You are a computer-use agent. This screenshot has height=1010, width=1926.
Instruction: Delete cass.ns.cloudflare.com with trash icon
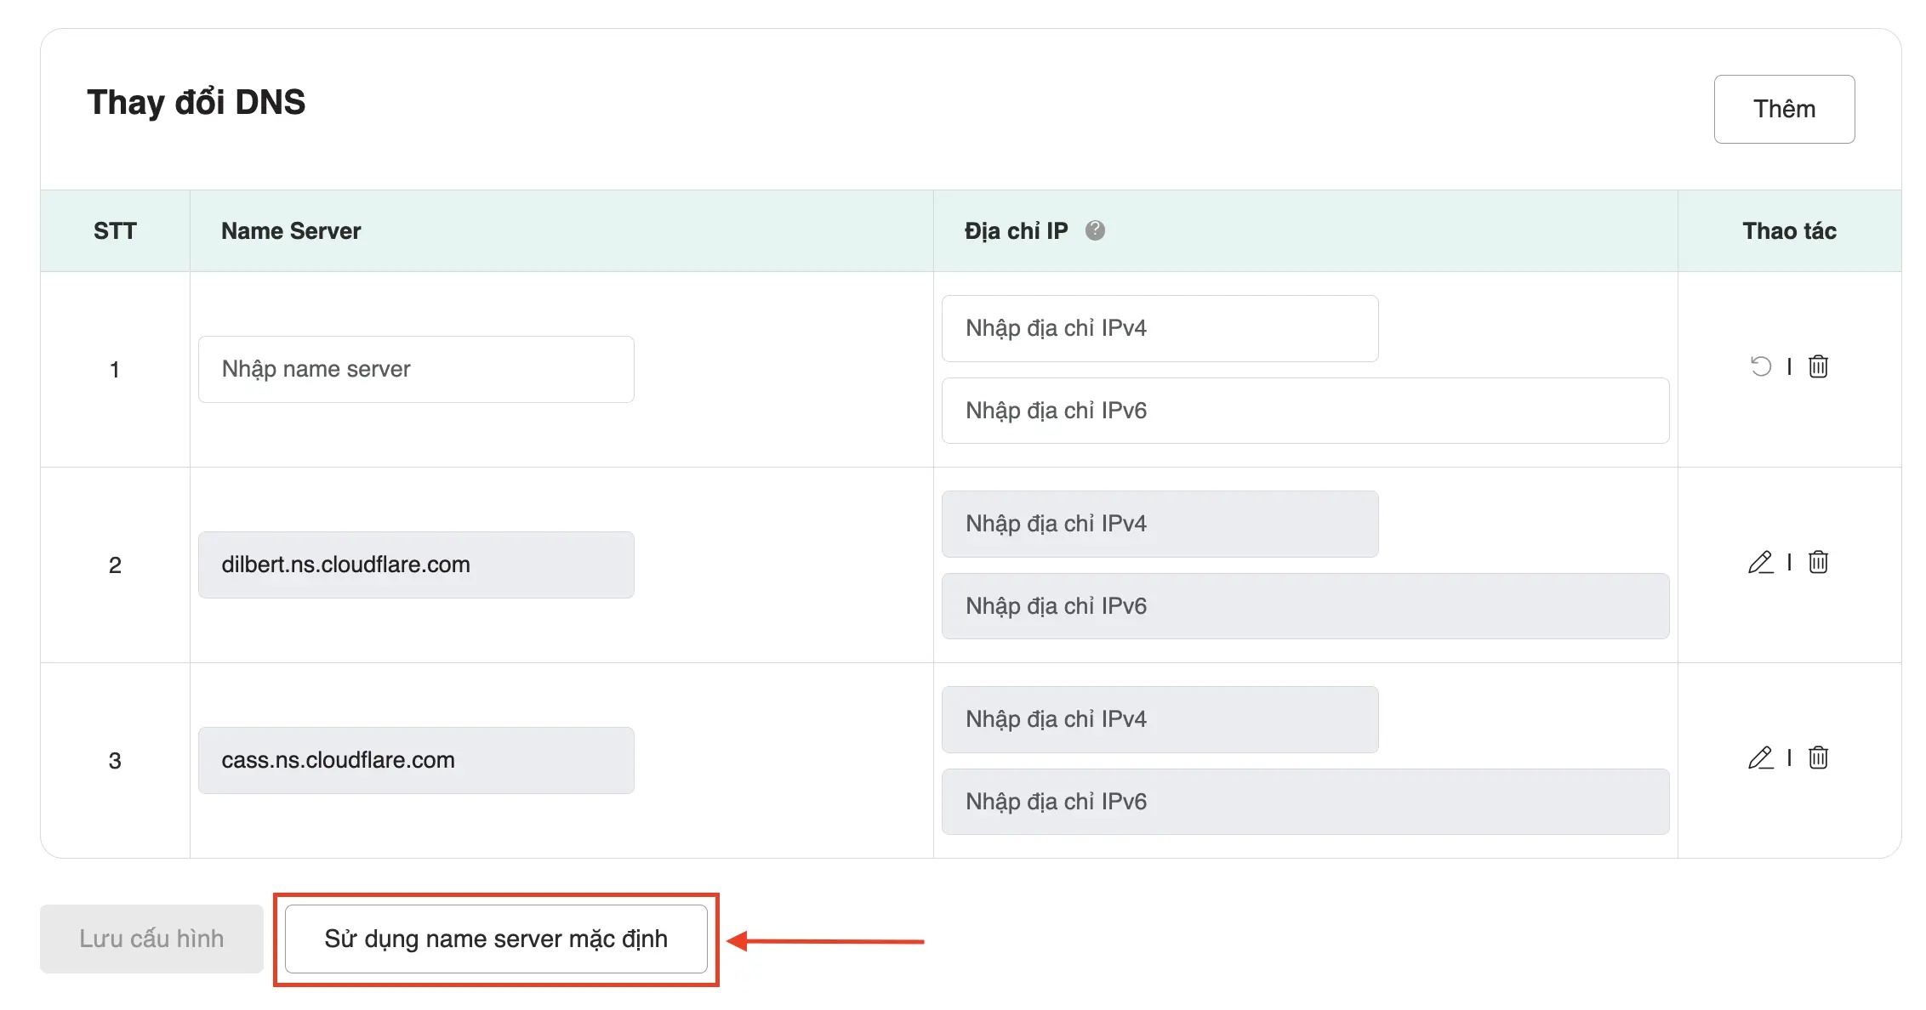(x=1818, y=757)
